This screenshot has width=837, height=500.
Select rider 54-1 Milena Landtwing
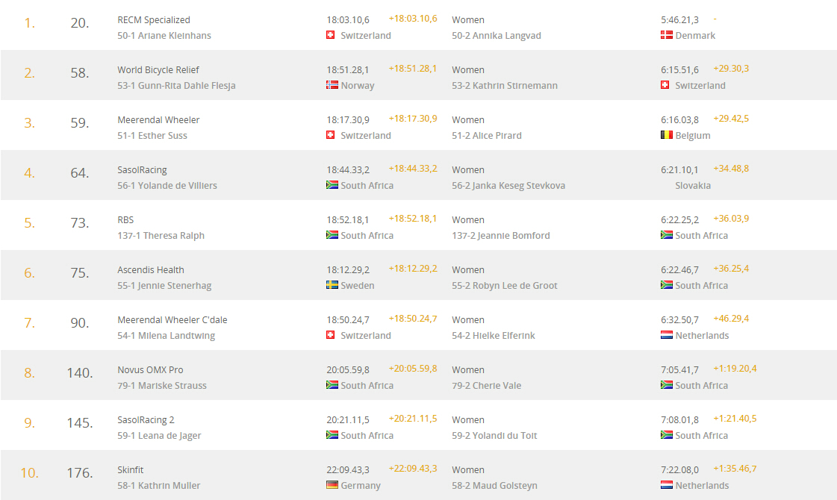click(166, 336)
